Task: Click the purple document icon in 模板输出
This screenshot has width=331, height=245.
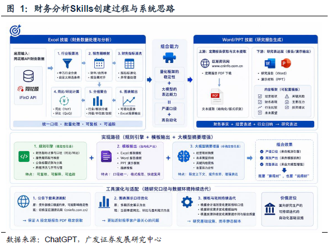Action: (x=106, y=156)
